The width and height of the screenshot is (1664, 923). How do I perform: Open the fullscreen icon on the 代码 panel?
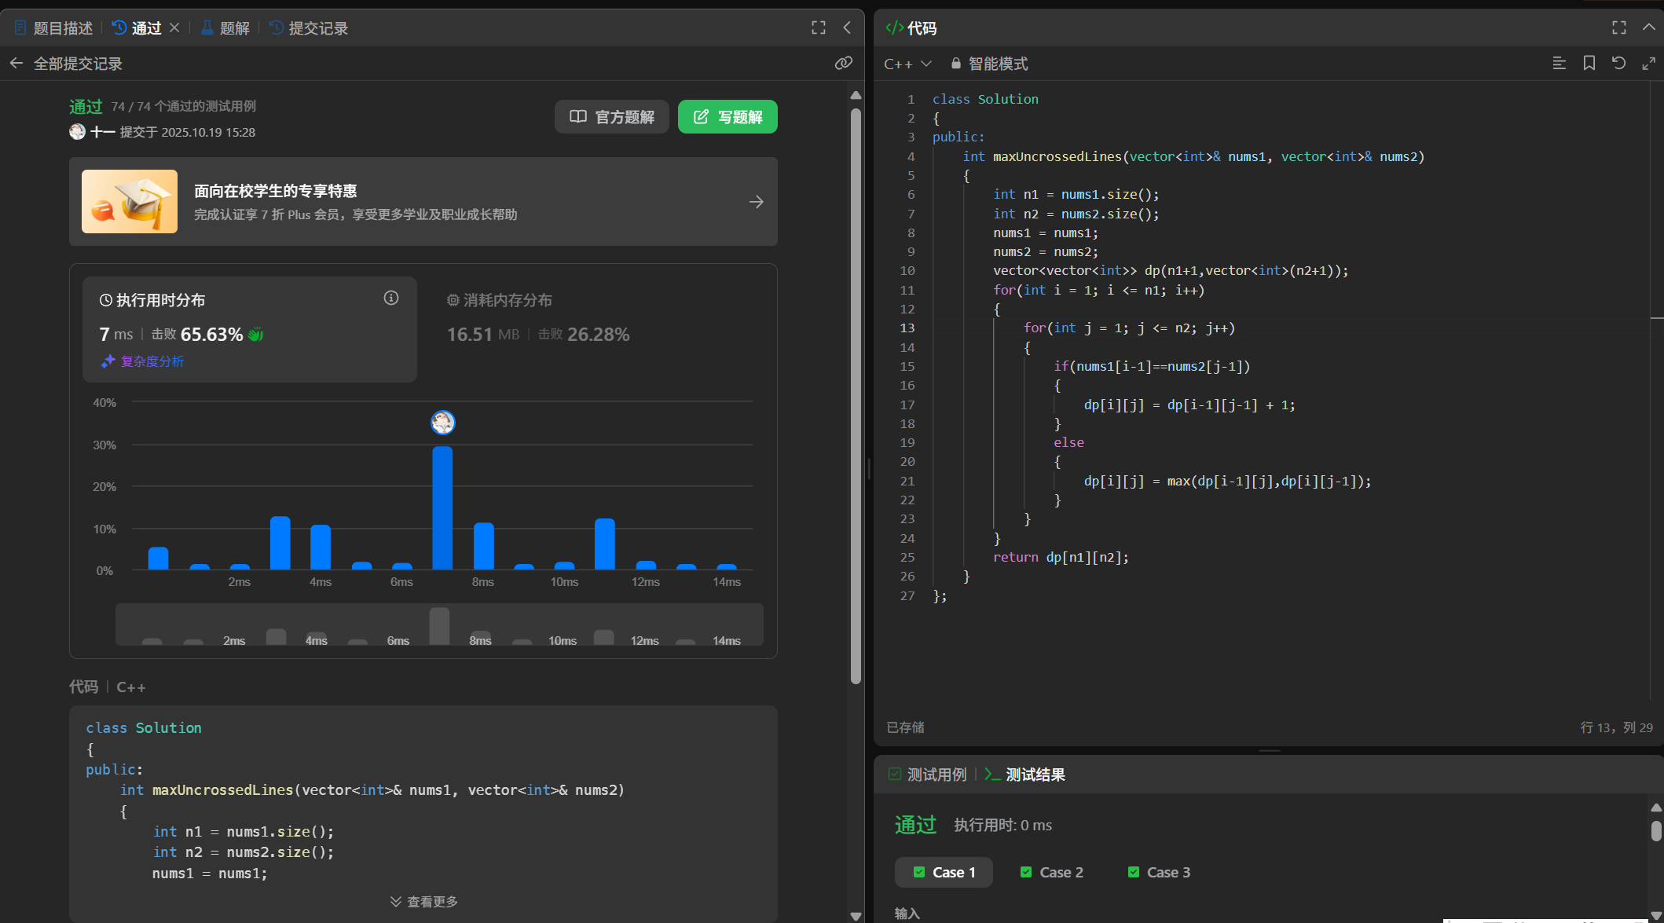tap(1618, 27)
